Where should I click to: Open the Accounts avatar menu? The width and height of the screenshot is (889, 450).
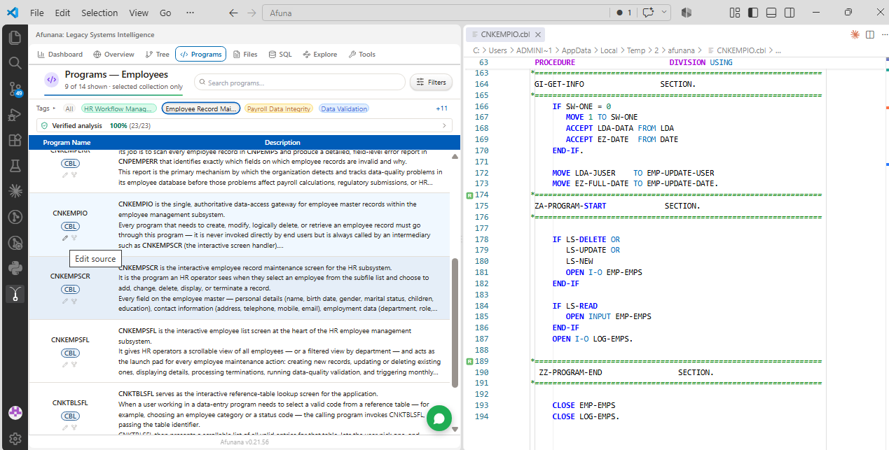[x=14, y=413]
